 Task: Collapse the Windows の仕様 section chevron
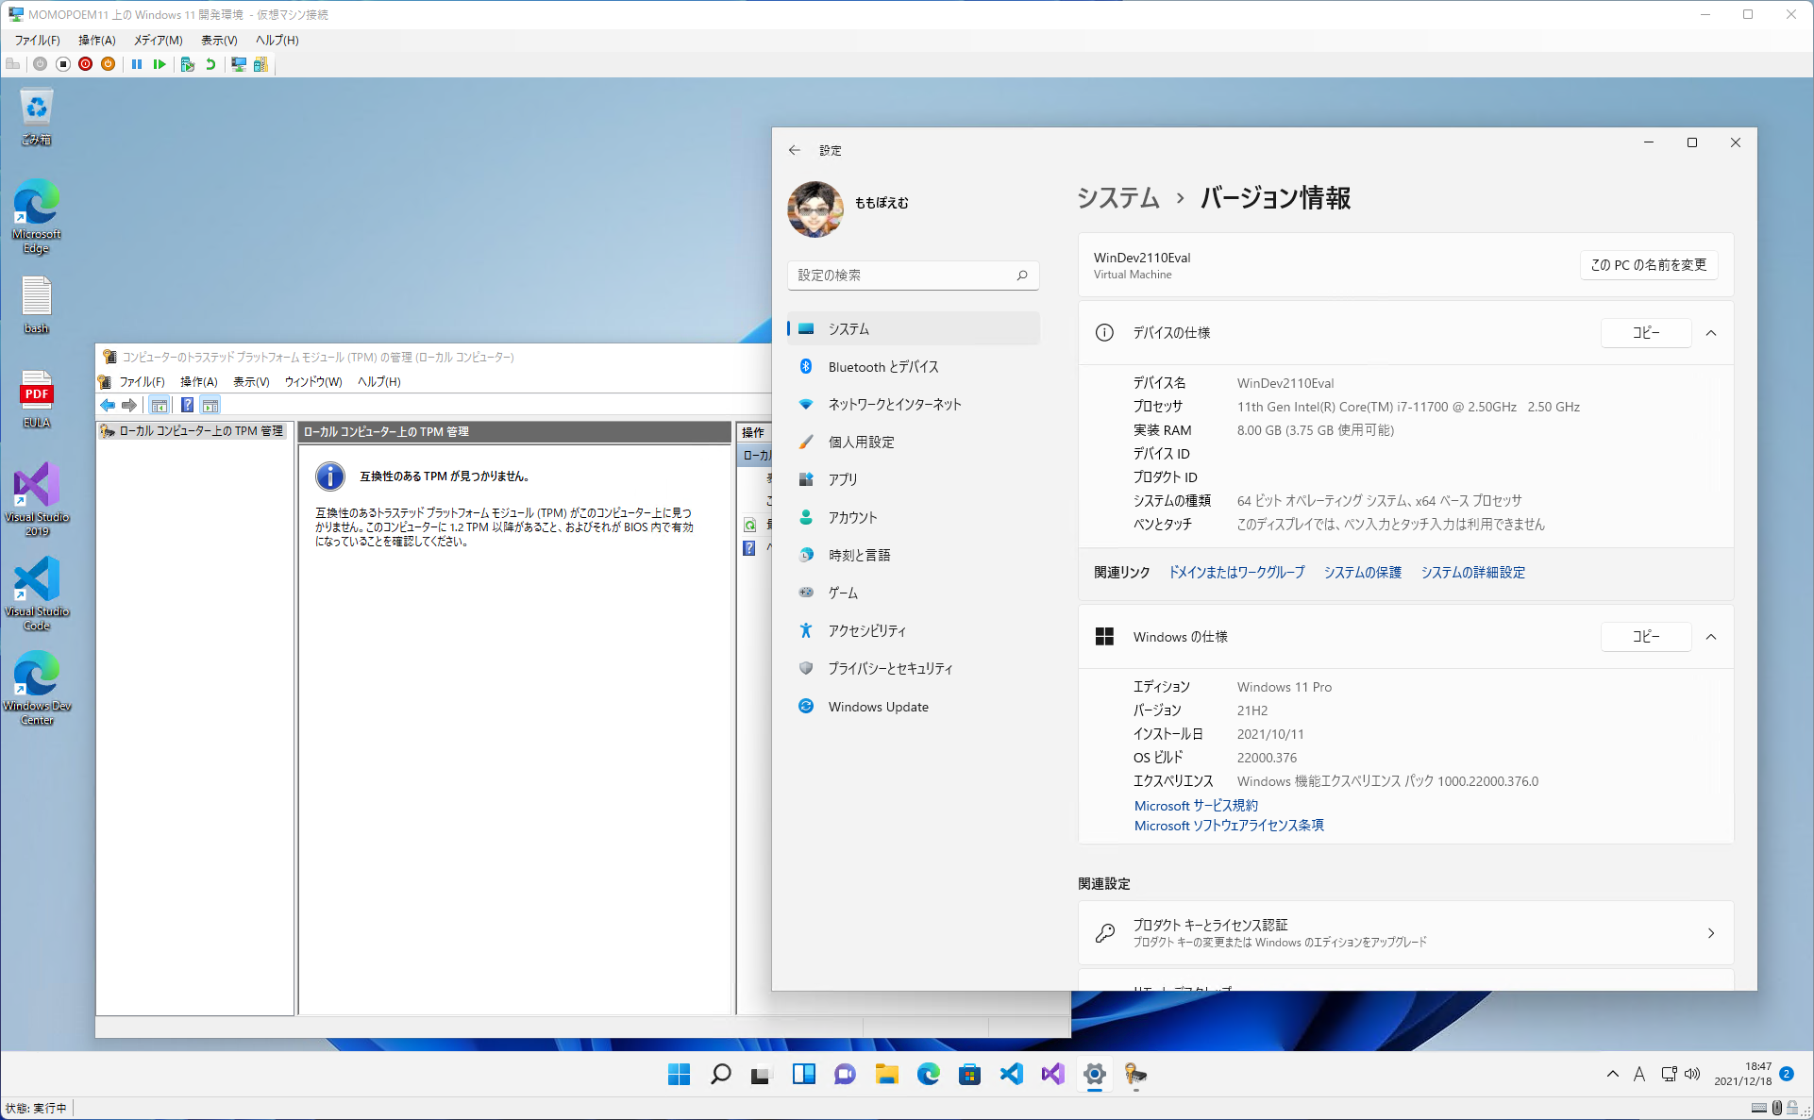[1711, 637]
